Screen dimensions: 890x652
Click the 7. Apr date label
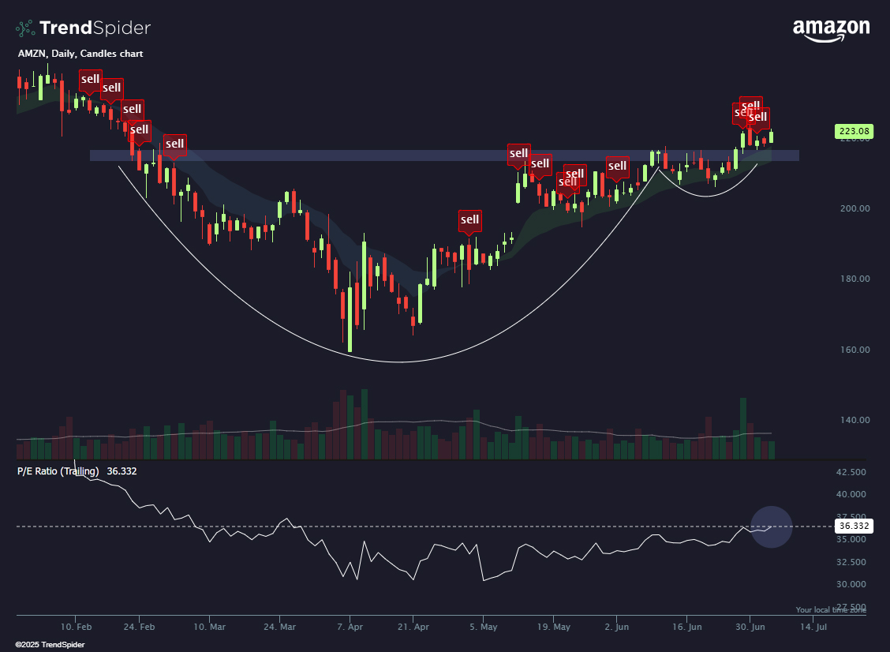click(x=350, y=627)
